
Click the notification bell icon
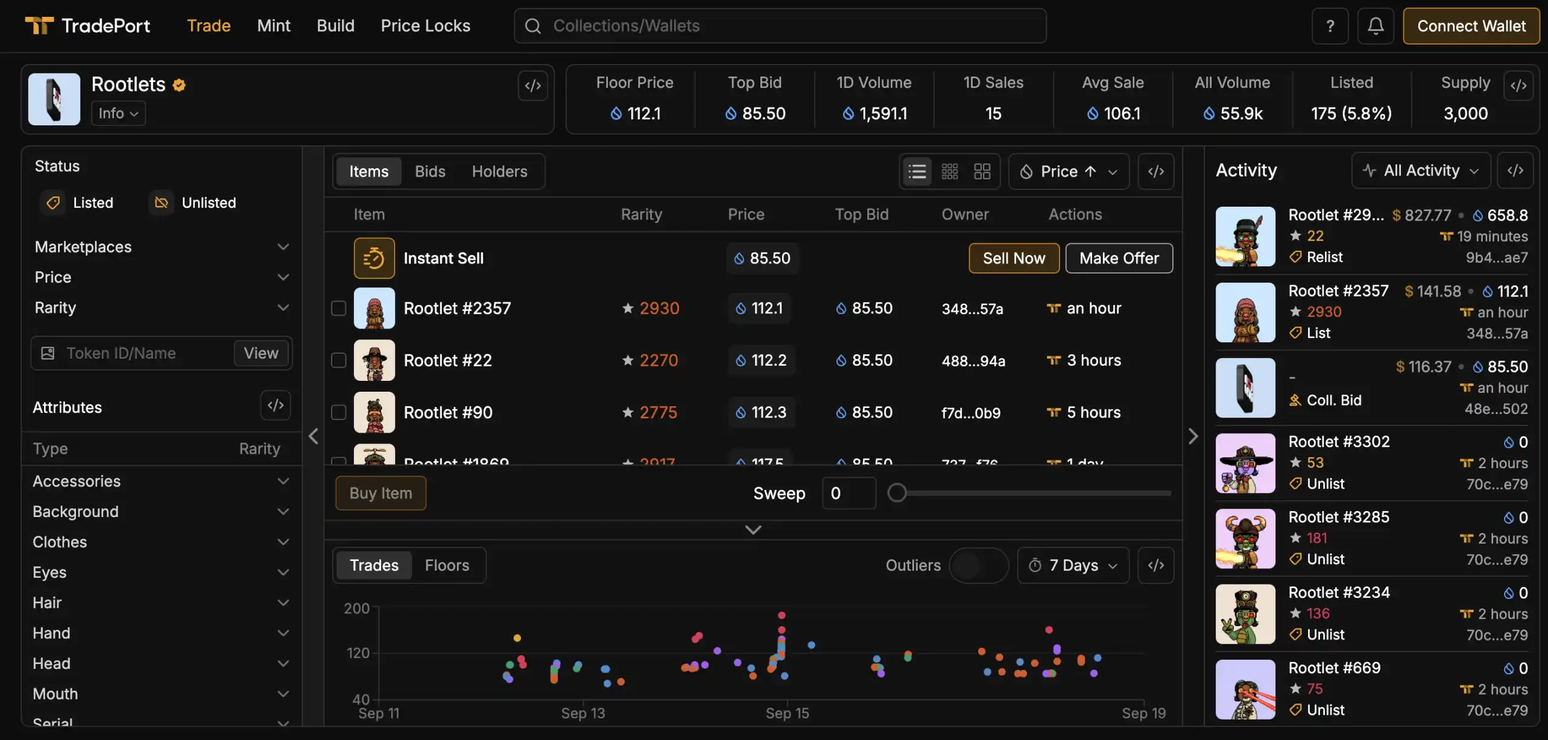1375,26
